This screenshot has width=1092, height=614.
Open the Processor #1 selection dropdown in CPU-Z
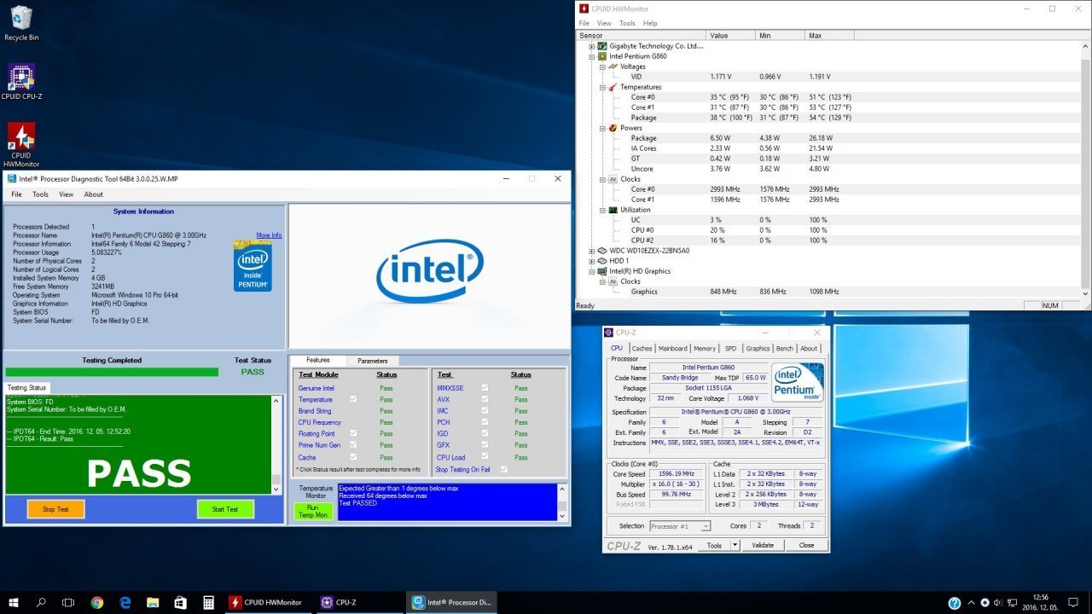point(680,526)
